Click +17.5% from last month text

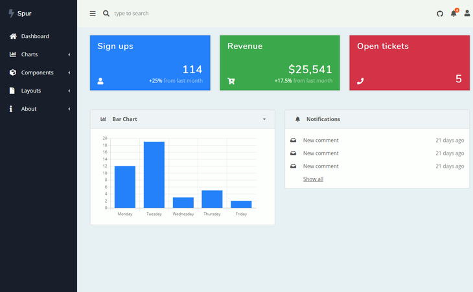[x=303, y=81]
